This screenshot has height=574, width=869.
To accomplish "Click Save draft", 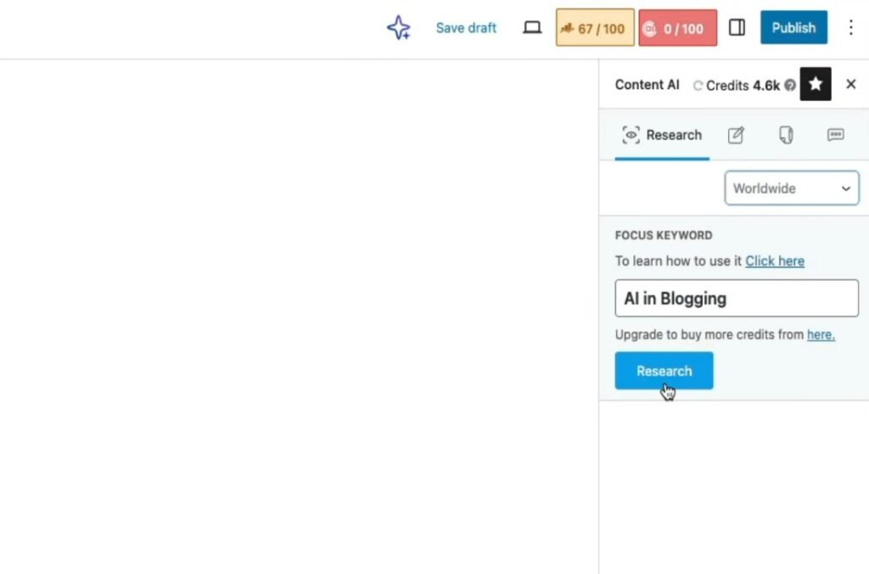I will [466, 28].
